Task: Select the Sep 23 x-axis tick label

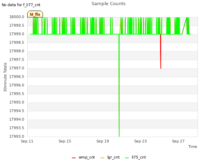Action: 140,141
